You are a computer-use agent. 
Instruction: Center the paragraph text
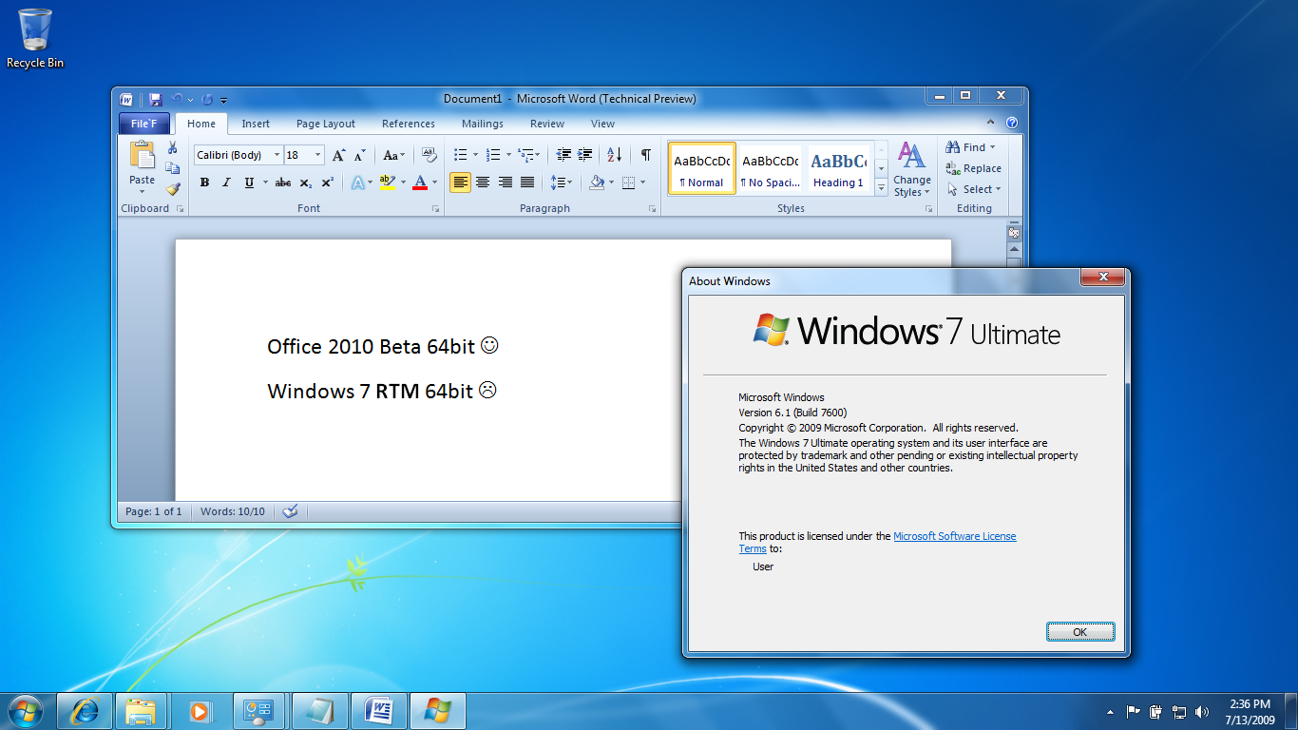click(x=483, y=182)
